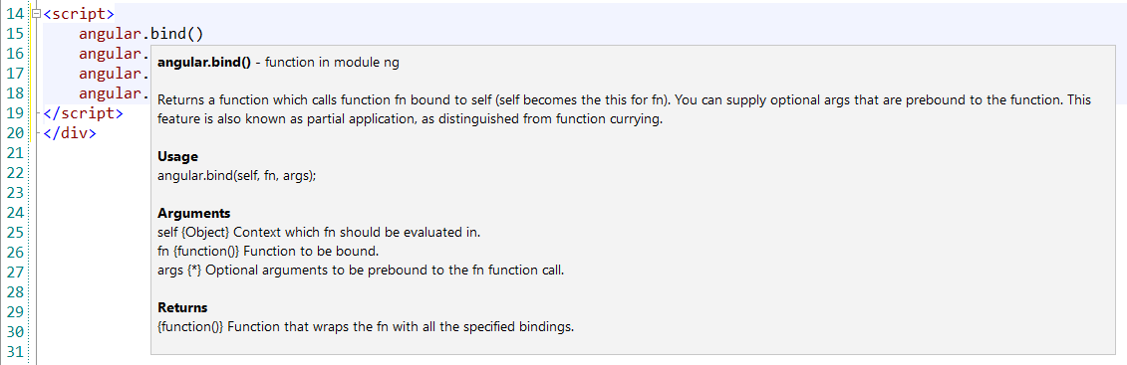Click the angular text on line 17
This screenshot has width=1127, height=365.
click(x=110, y=74)
